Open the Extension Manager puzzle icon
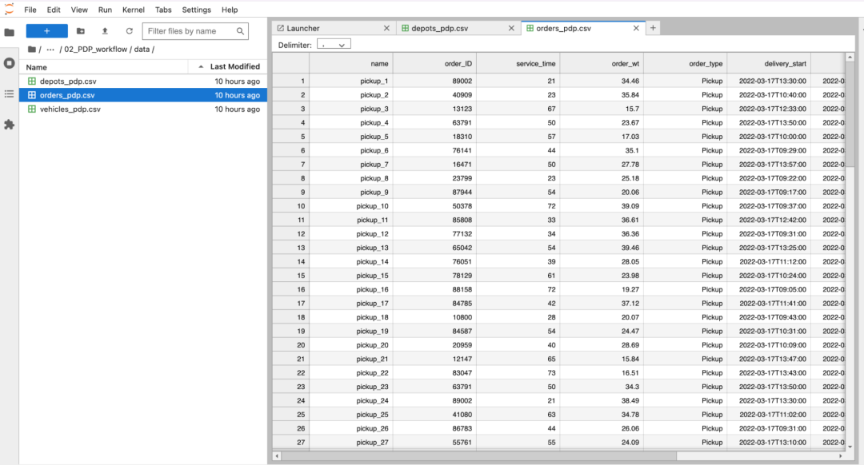Image resolution: width=864 pixels, height=465 pixels. [x=10, y=125]
